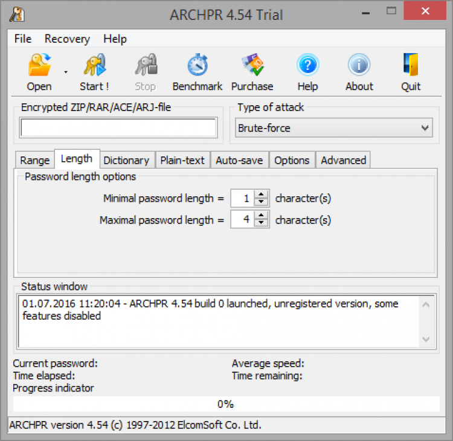Click the ElcomSoft copyright status bar text
This screenshot has height=441, width=453.
[x=135, y=425]
